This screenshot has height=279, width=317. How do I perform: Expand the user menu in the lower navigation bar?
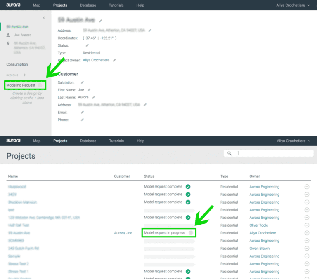point(293,141)
